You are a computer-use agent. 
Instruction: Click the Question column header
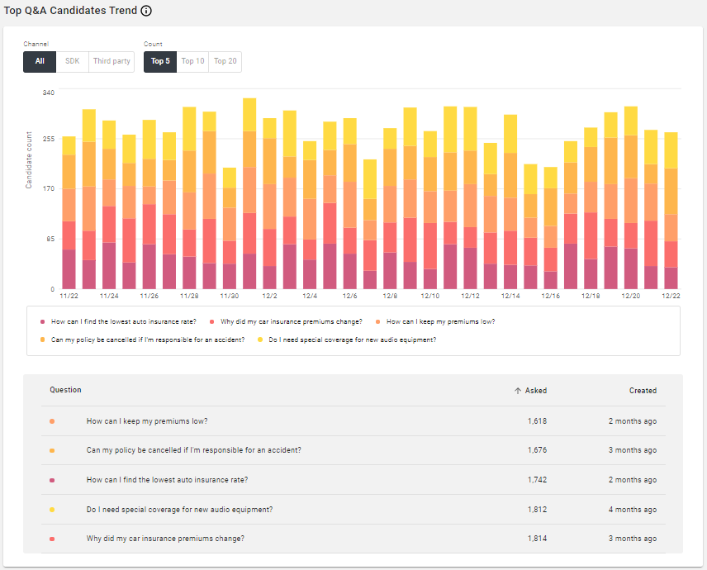tap(65, 390)
